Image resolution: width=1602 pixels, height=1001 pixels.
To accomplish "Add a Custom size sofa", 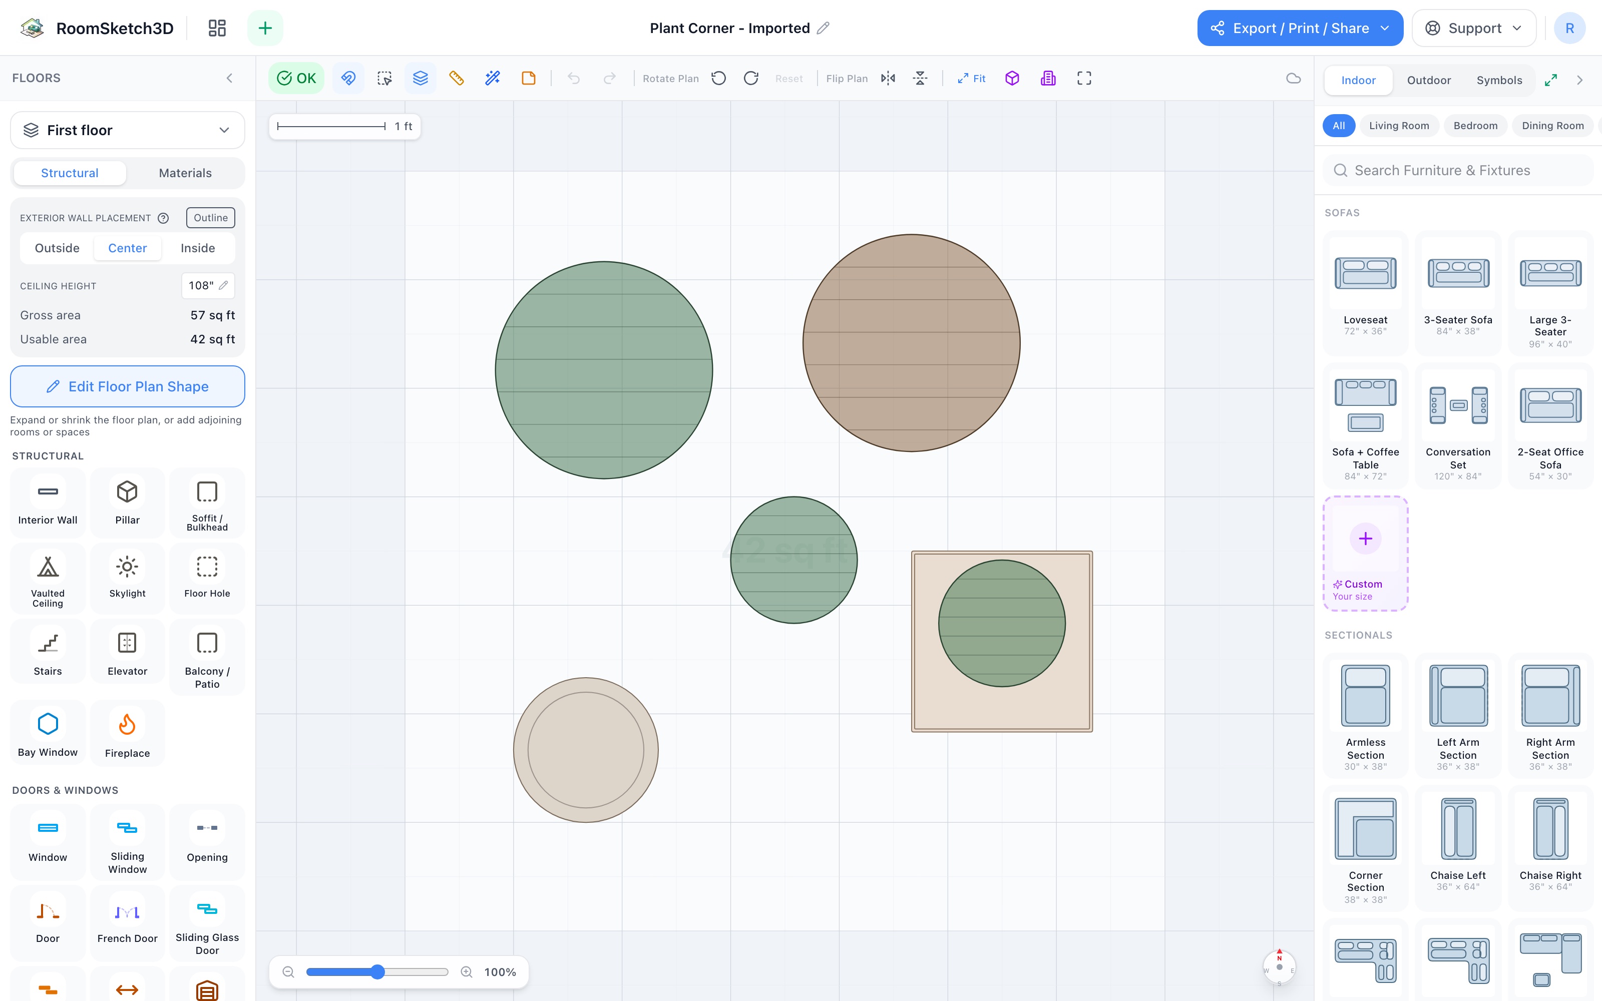I will pos(1365,554).
